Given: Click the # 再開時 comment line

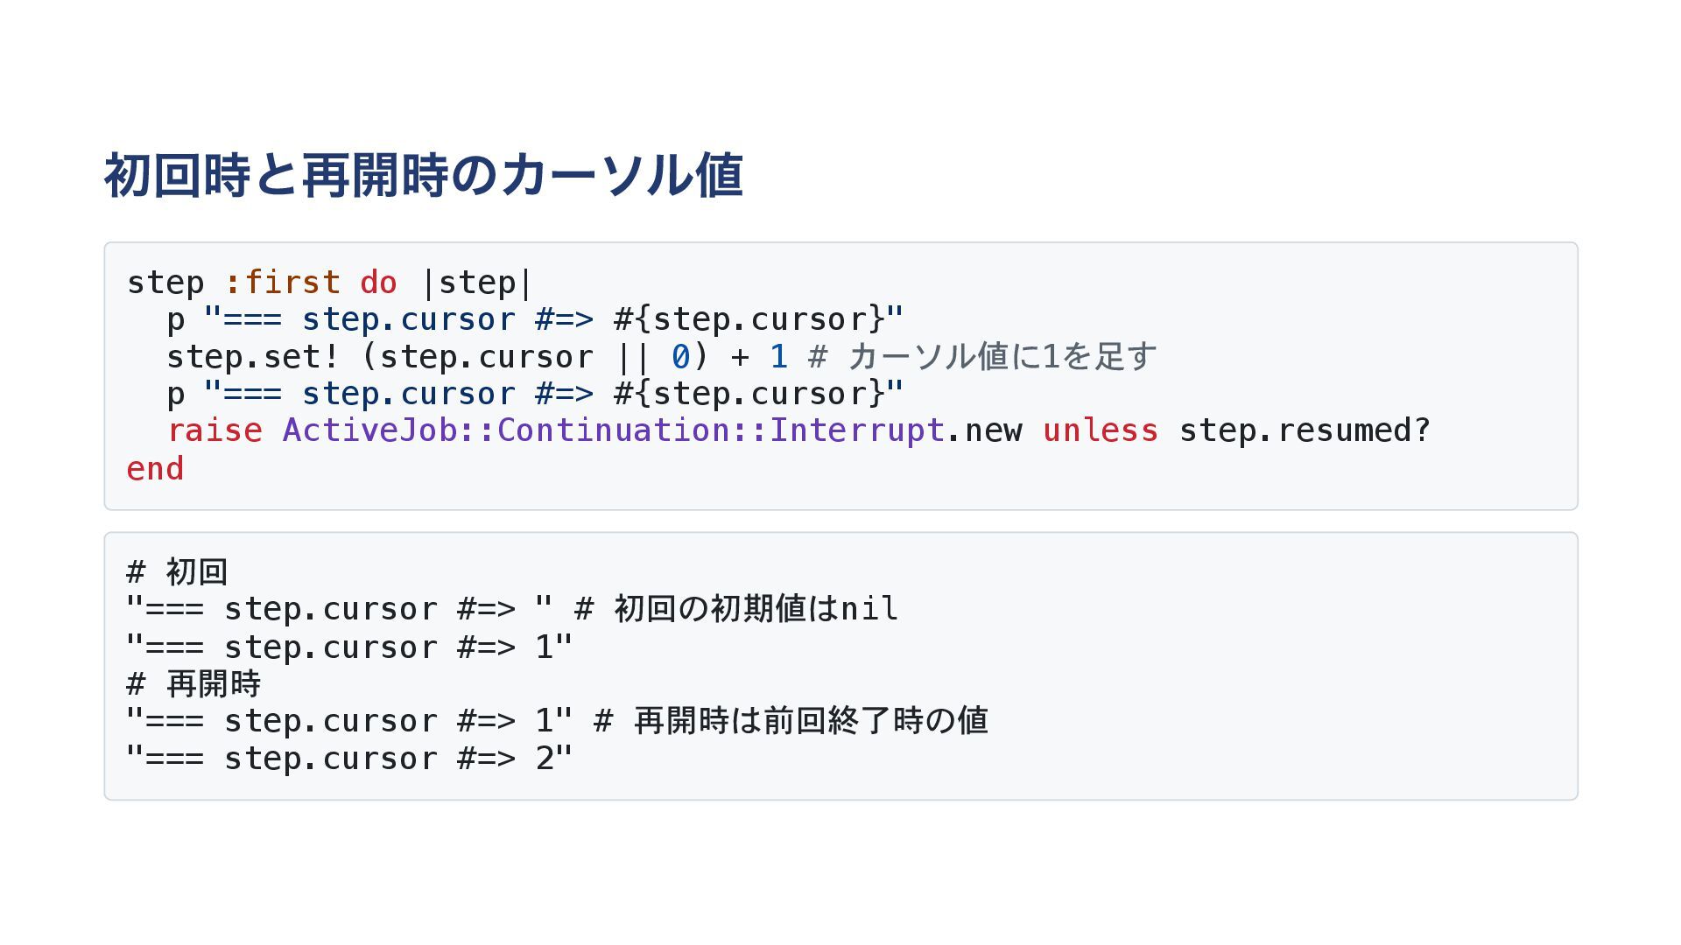Looking at the screenshot, I should pyautogui.click(x=193, y=684).
